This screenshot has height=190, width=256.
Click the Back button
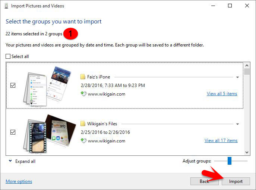205,181
